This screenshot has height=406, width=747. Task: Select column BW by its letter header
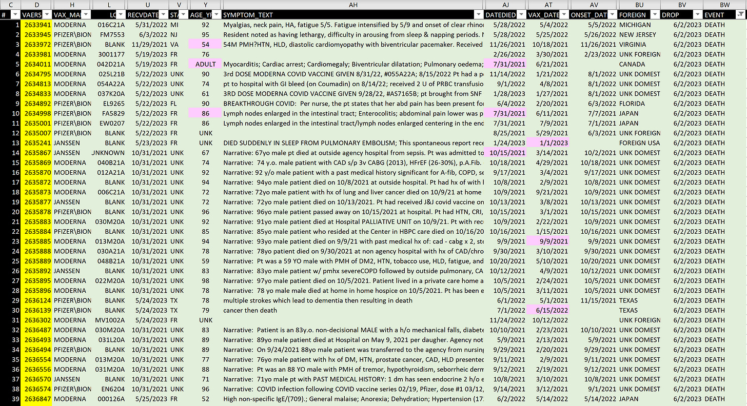click(724, 5)
